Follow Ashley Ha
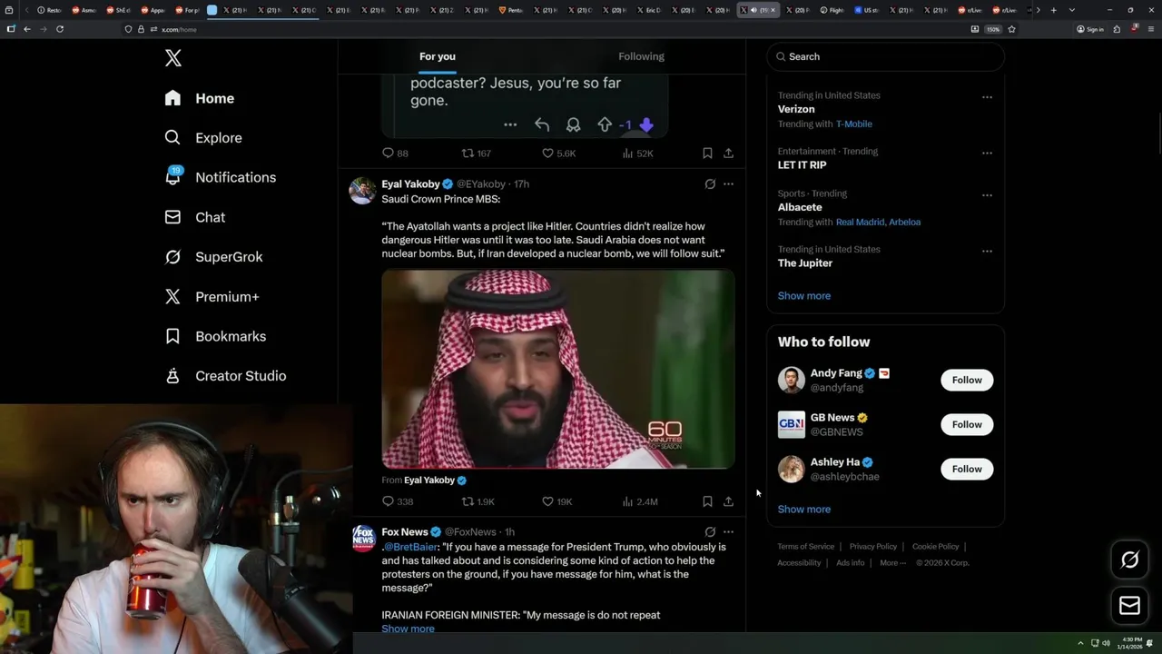The width and height of the screenshot is (1162, 654). point(967,469)
